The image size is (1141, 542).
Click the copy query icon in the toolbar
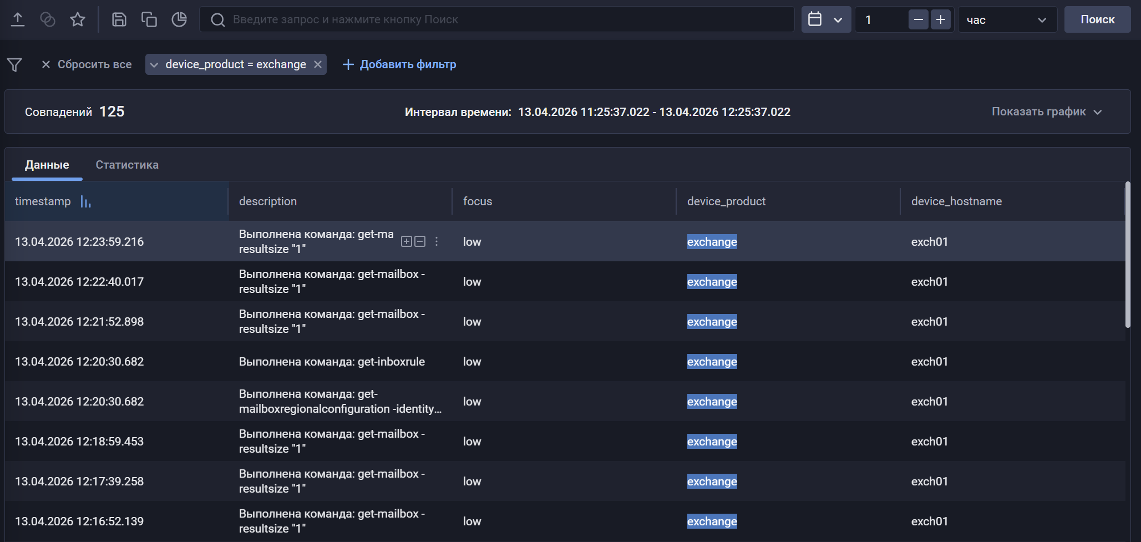point(149,19)
